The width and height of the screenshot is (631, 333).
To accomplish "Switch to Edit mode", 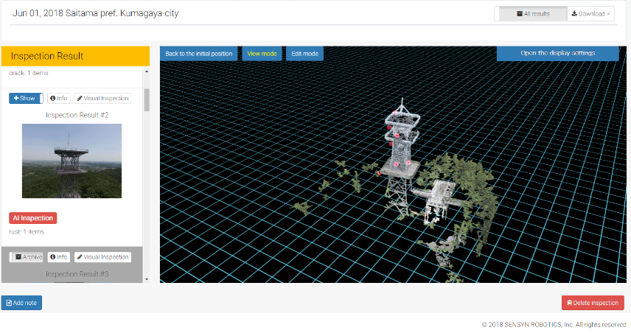I will point(304,54).
